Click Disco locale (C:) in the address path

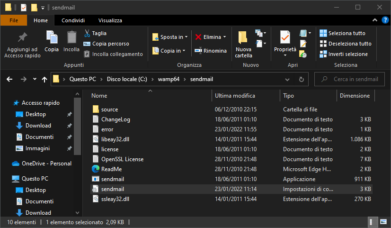127,79
